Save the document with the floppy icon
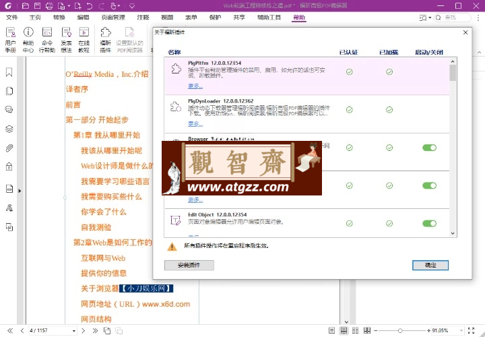This screenshot has height=337, width=485. (38, 6)
